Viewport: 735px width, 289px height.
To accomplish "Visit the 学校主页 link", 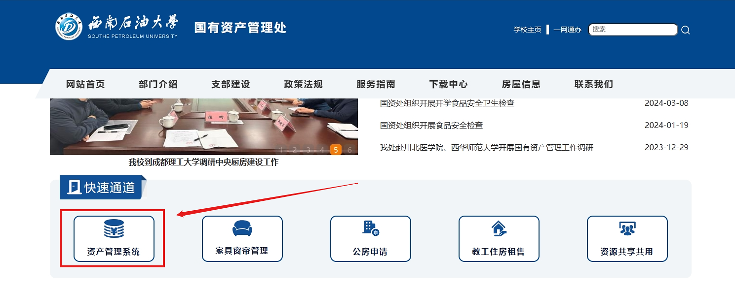I will click(527, 30).
